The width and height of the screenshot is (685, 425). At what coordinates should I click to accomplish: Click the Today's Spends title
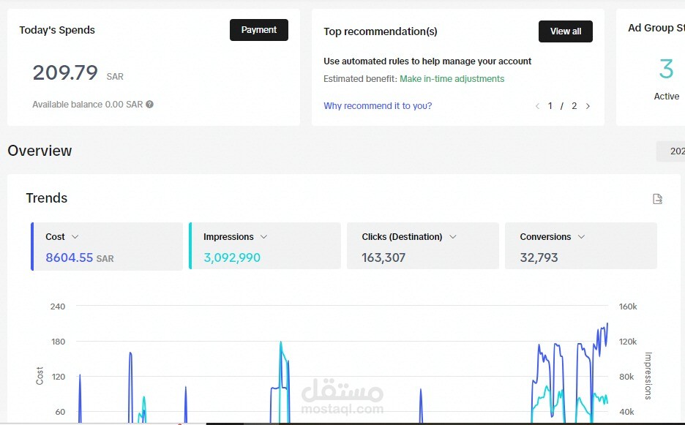coord(57,30)
